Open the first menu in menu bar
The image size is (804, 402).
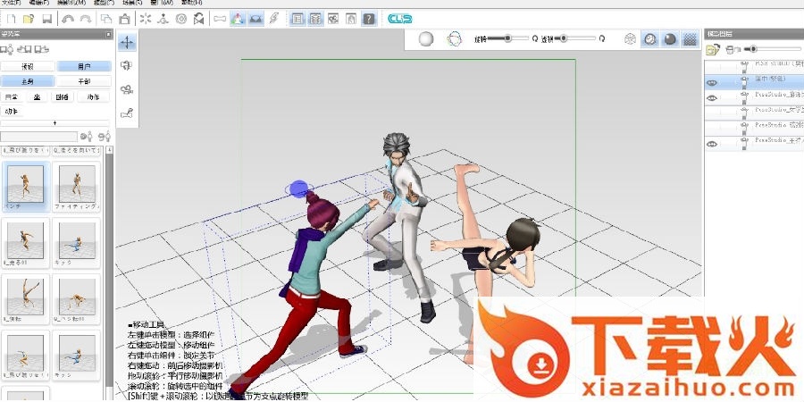(x=11, y=4)
